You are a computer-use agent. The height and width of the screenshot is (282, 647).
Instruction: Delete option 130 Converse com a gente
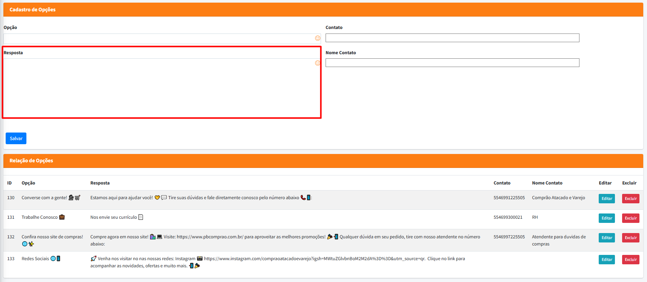click(x=630, y=198)
